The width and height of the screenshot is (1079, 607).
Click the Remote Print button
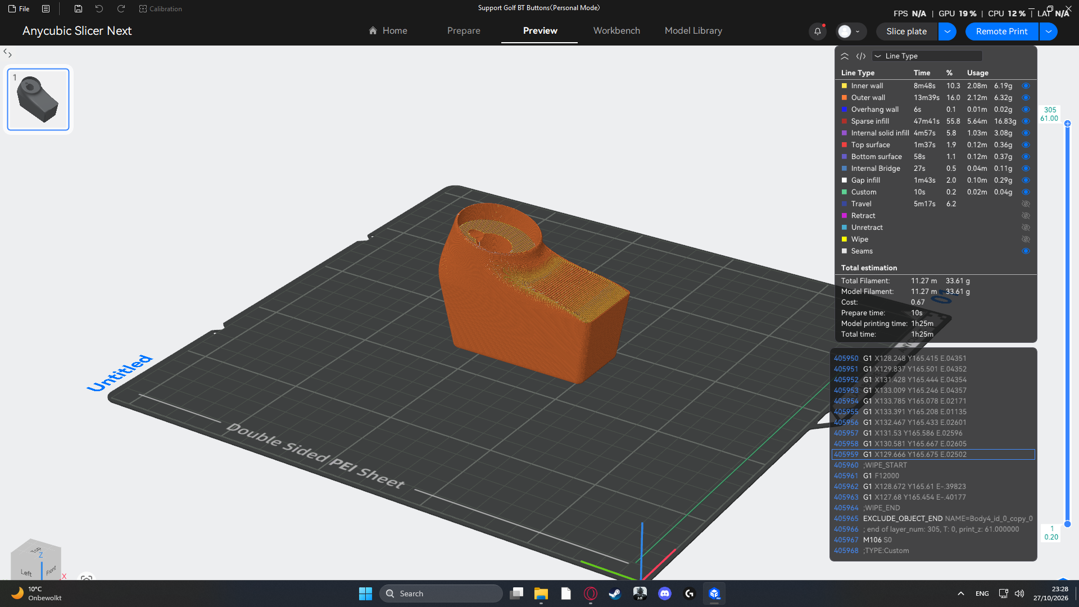click(x=1002, y=31)
